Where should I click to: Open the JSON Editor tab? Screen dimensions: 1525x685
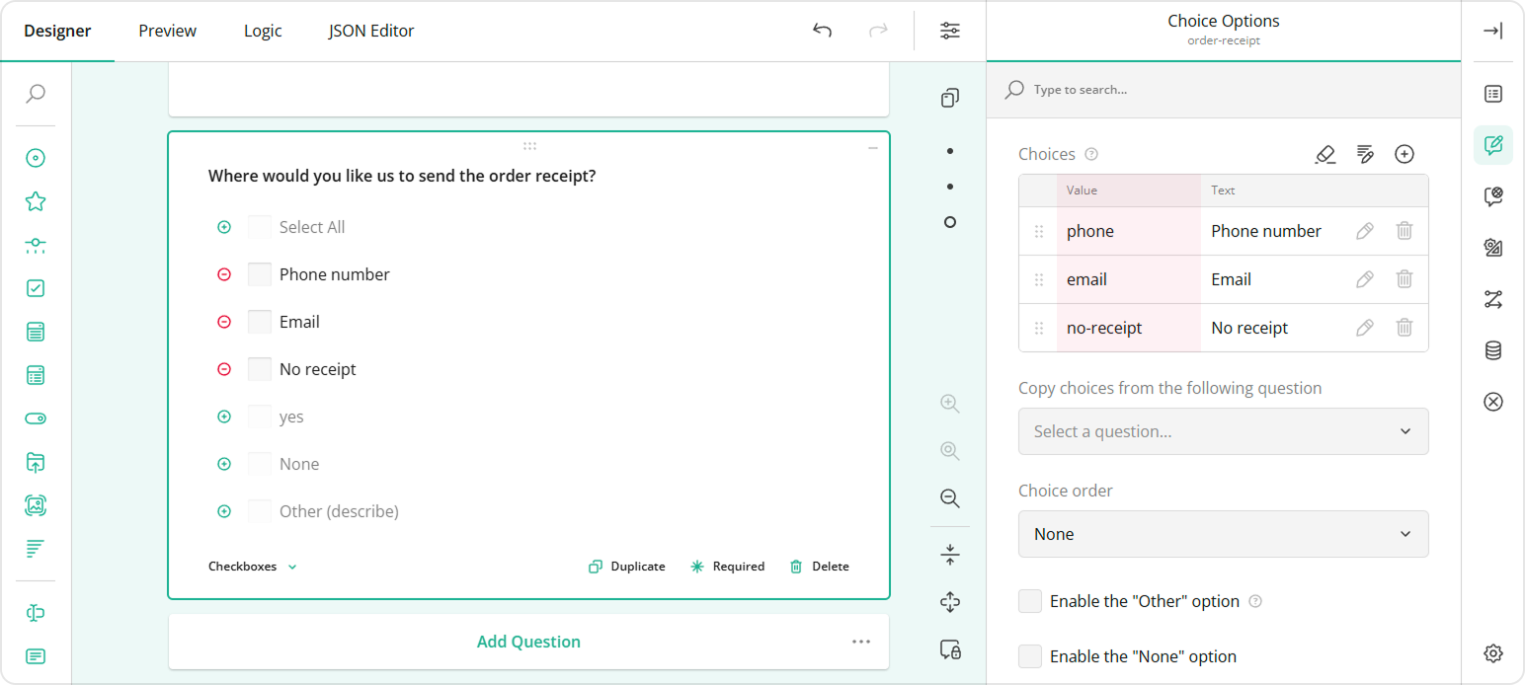coord(370,31)
